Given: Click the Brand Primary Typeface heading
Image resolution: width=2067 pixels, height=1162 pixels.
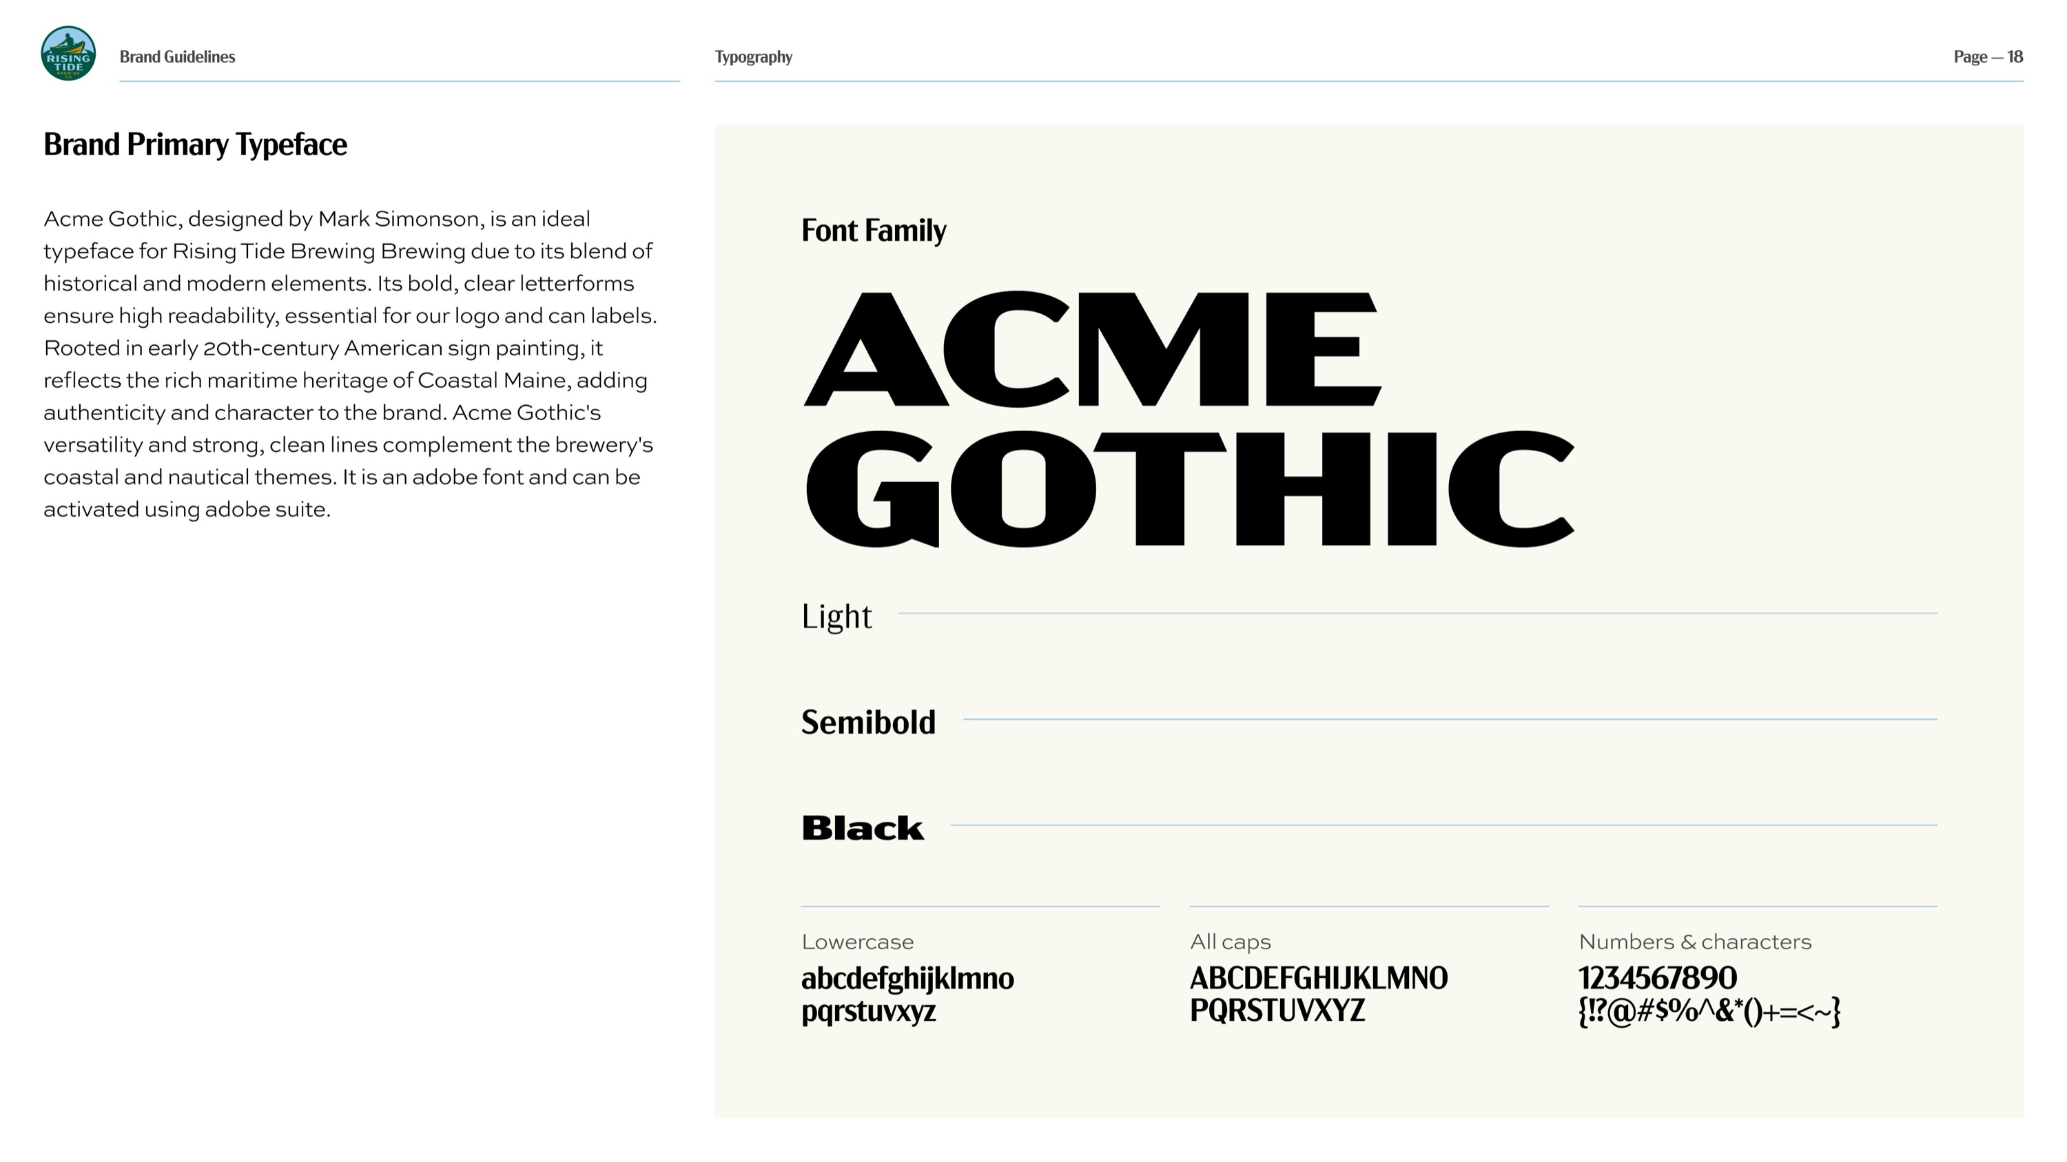Looking at the screenshot, I should click(195, 145).
